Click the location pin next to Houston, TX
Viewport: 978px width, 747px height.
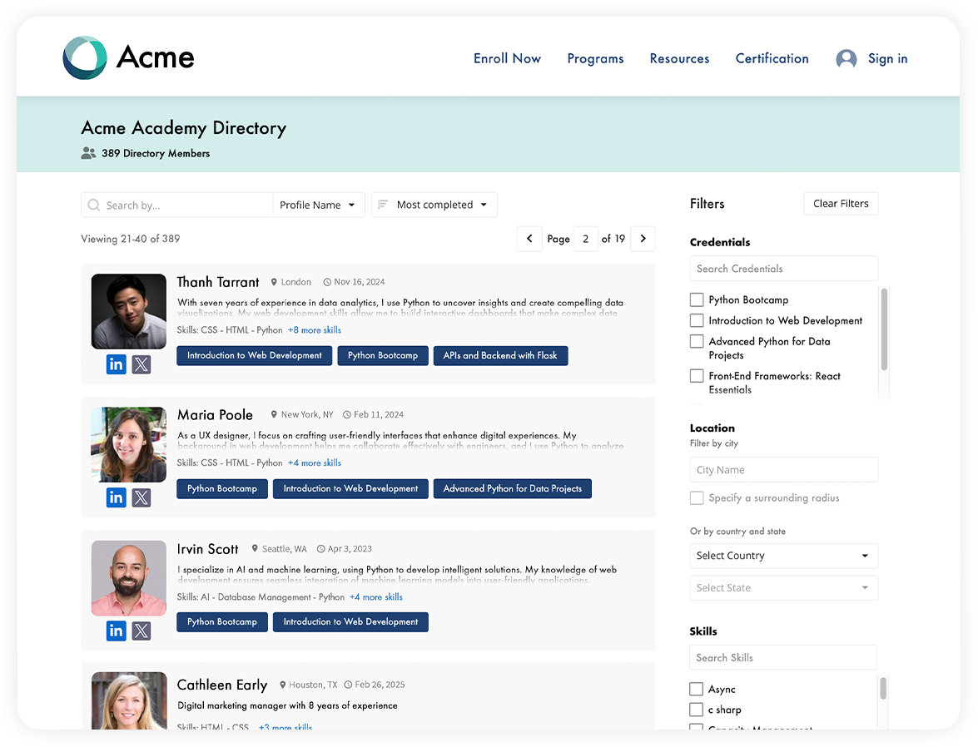pyautogui.click(x=282, y=685)
